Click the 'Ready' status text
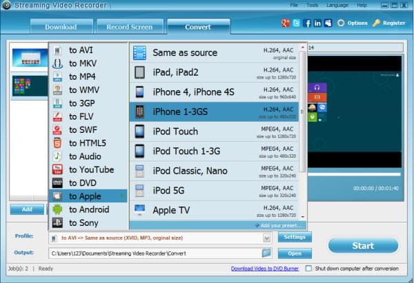 tap(46, 269)
